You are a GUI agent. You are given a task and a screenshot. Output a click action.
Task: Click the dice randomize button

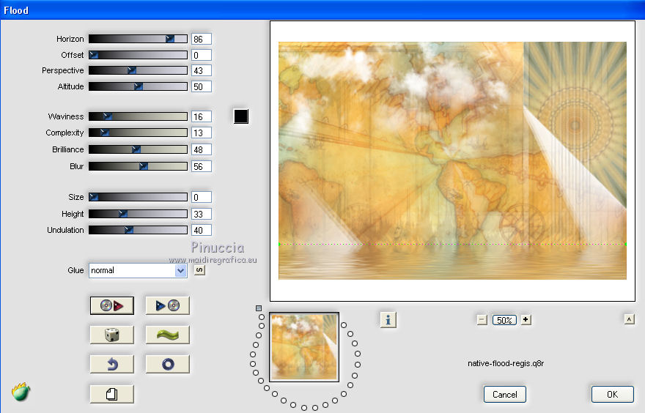pyautogui.click(x=112, y=335)
